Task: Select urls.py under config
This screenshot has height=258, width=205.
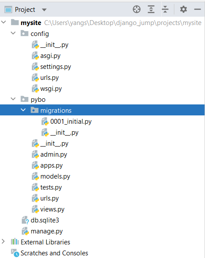Action: [x=49, y=78]
